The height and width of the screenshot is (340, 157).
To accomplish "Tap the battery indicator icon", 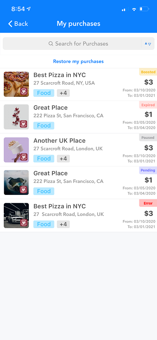I will coord(144,9).
